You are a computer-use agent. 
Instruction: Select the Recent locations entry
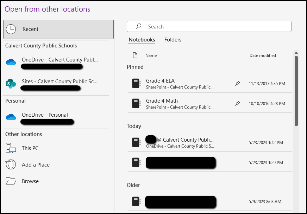58,29
